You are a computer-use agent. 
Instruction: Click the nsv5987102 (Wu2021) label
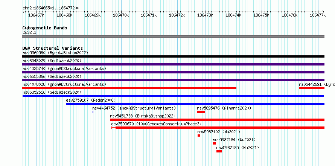point(219,132)
